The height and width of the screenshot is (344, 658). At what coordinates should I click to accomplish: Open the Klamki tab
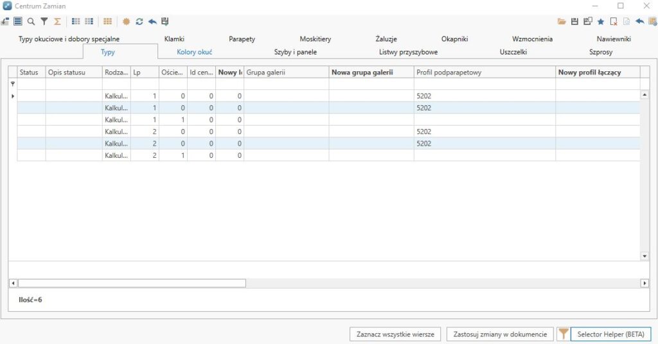pyautogui.click(x=174, y=39)
